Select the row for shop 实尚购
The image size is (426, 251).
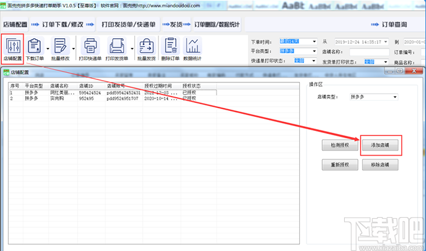113,98
